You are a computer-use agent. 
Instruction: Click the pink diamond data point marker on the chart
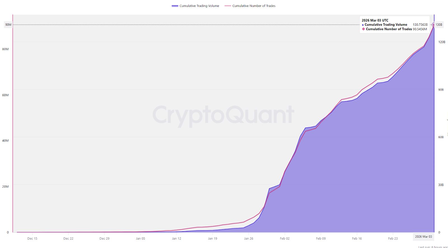[434, 25]
